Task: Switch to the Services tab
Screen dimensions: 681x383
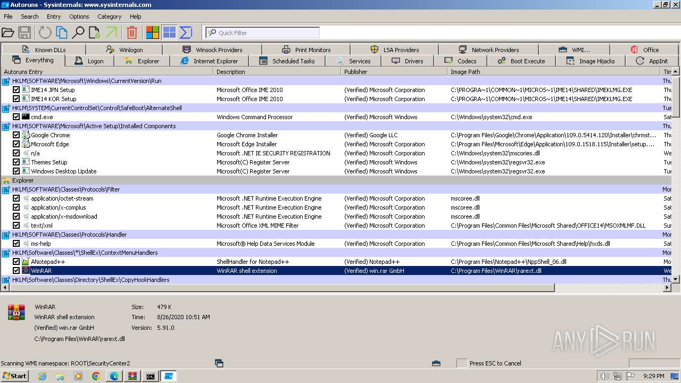Action: [353, 61]
